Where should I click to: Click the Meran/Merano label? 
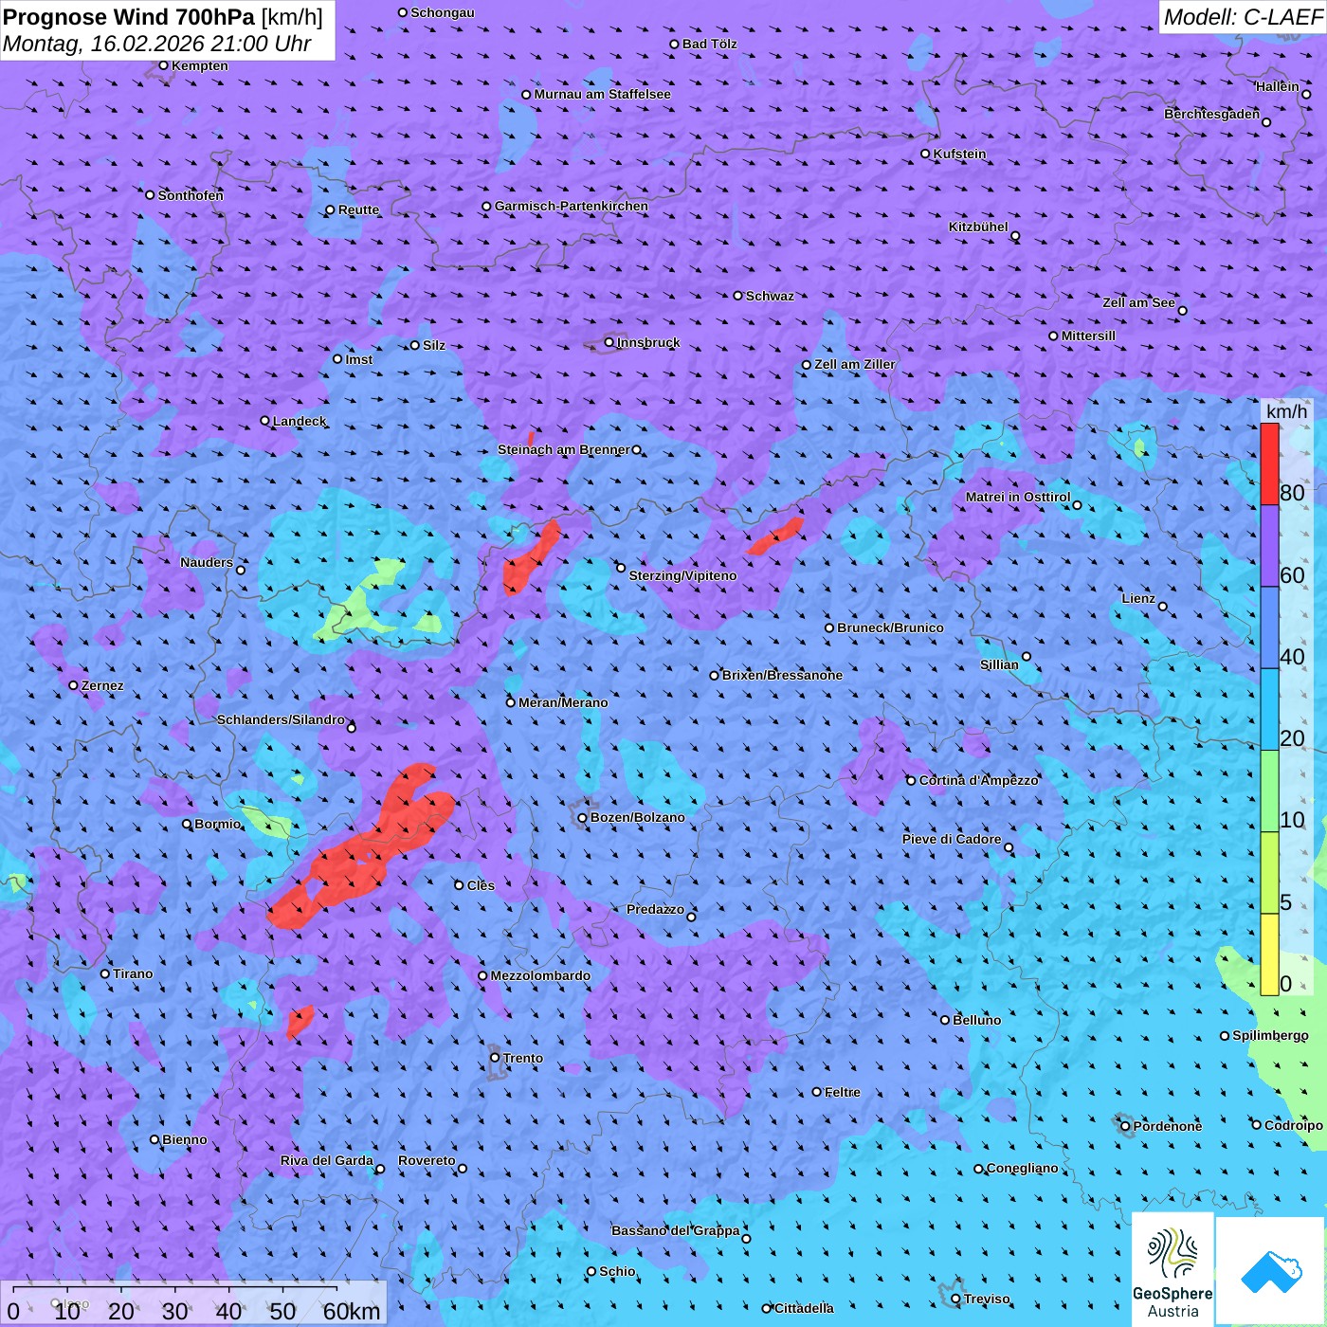pos(563,702)
